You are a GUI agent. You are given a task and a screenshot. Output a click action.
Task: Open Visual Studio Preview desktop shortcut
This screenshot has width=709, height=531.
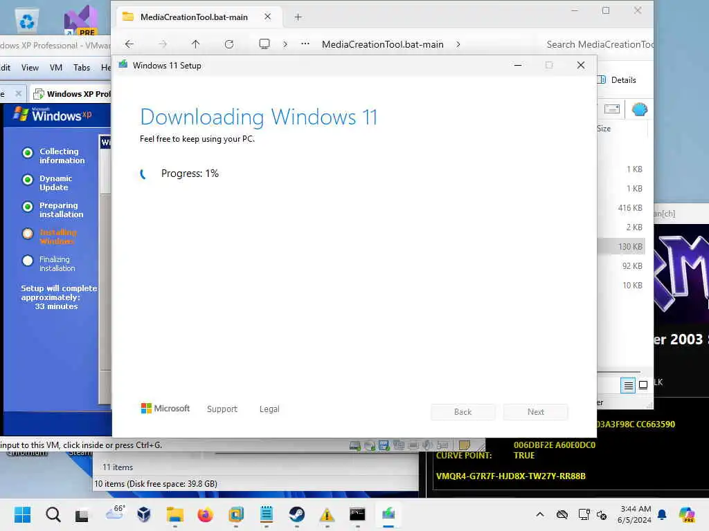click(x=80, y=21)
